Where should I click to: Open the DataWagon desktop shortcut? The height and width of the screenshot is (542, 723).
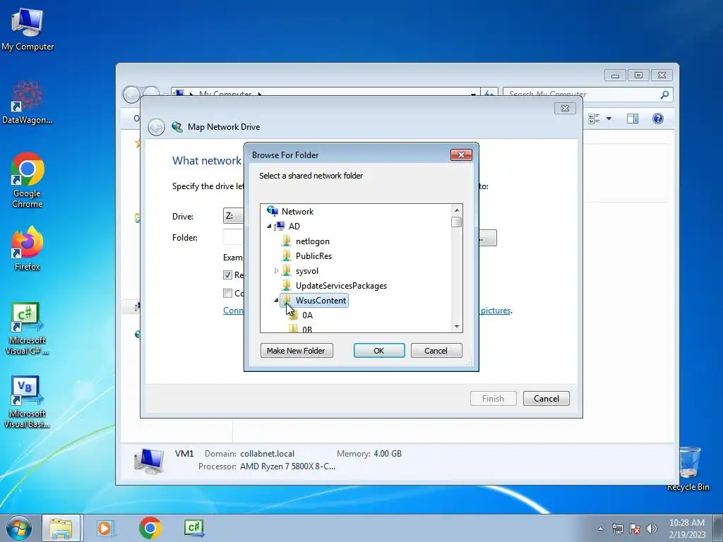tap(28, 103)
